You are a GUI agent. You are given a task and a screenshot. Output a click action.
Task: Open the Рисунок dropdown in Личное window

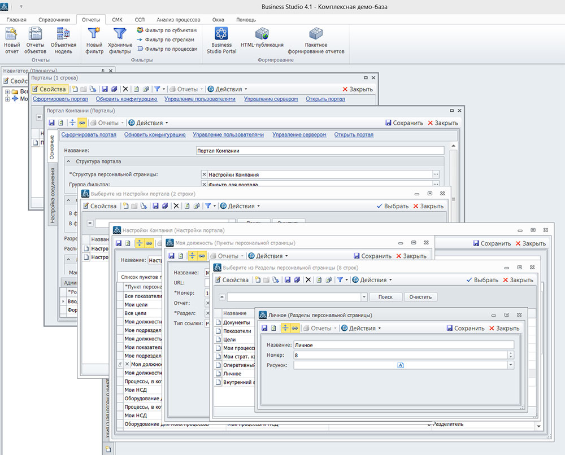[511, 365]
